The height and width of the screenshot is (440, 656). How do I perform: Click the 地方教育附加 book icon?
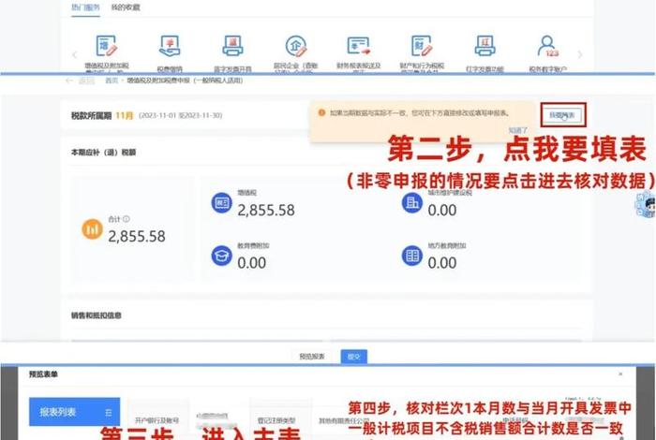411,256
